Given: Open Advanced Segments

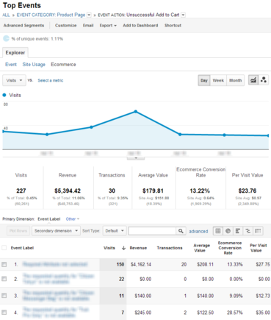Looking at the screenshot, I should click(x=24, y=26).
